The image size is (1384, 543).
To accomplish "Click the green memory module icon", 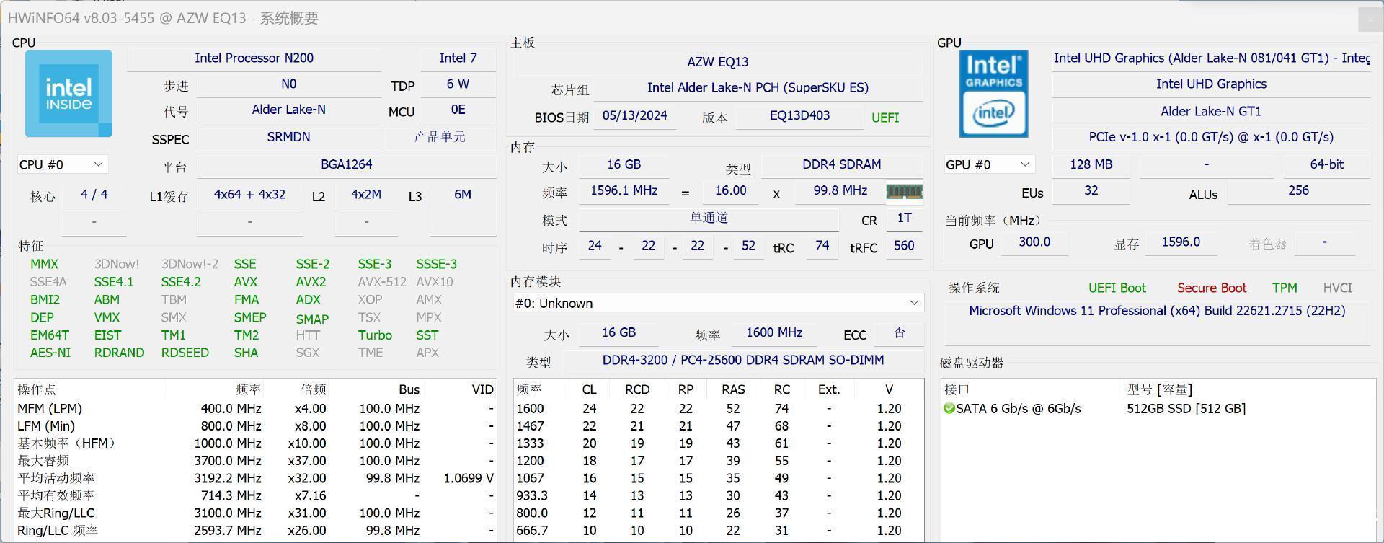I will tap(904, 192).
